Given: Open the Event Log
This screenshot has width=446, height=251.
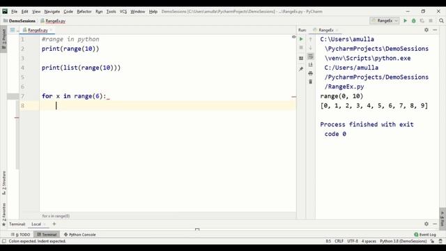Looking at the screenshot, I should 425,234.
